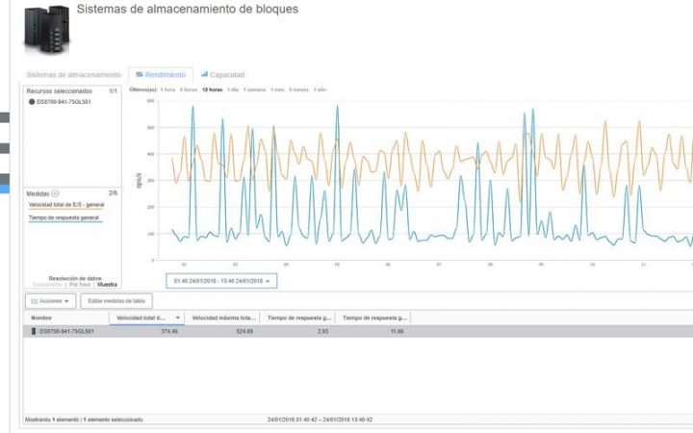
Task: Sort by Velocidad máxima total column
Action: click(x=222, y=318)
